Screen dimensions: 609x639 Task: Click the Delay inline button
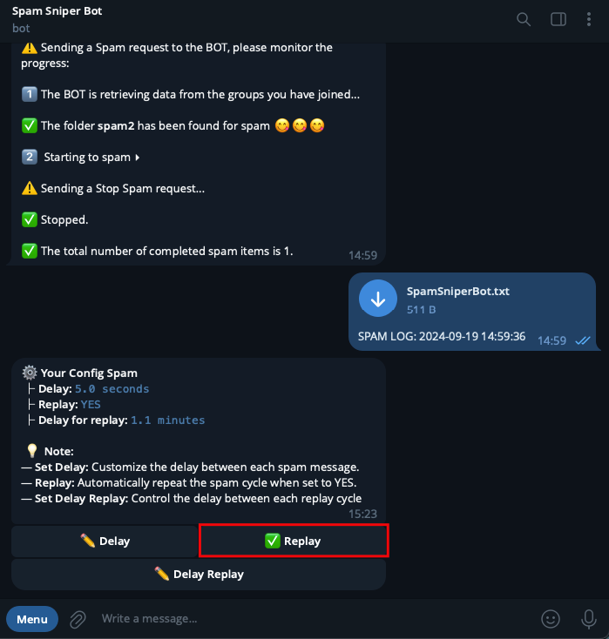[105, 541]
